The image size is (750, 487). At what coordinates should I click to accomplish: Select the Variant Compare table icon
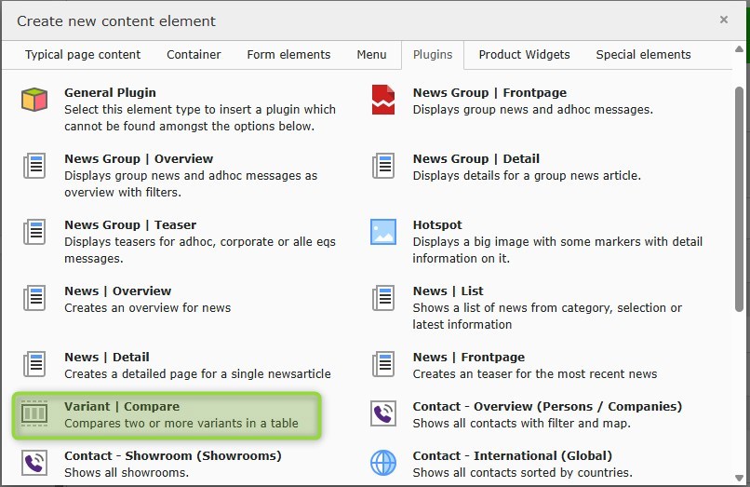(x=34, y=413)
